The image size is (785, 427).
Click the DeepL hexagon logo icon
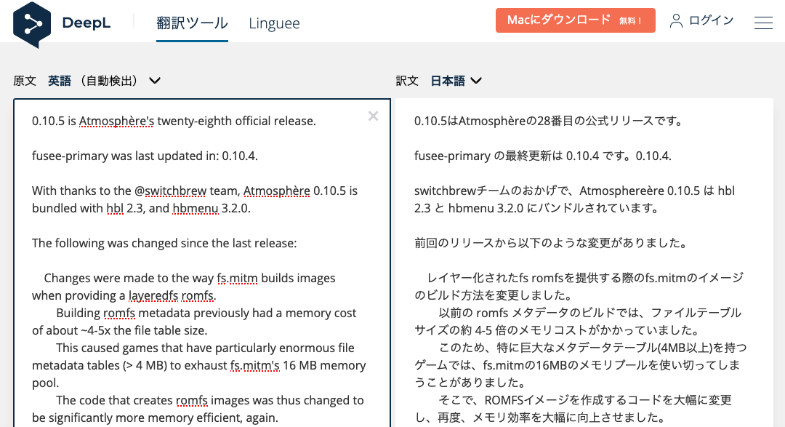tap(31, 24)
